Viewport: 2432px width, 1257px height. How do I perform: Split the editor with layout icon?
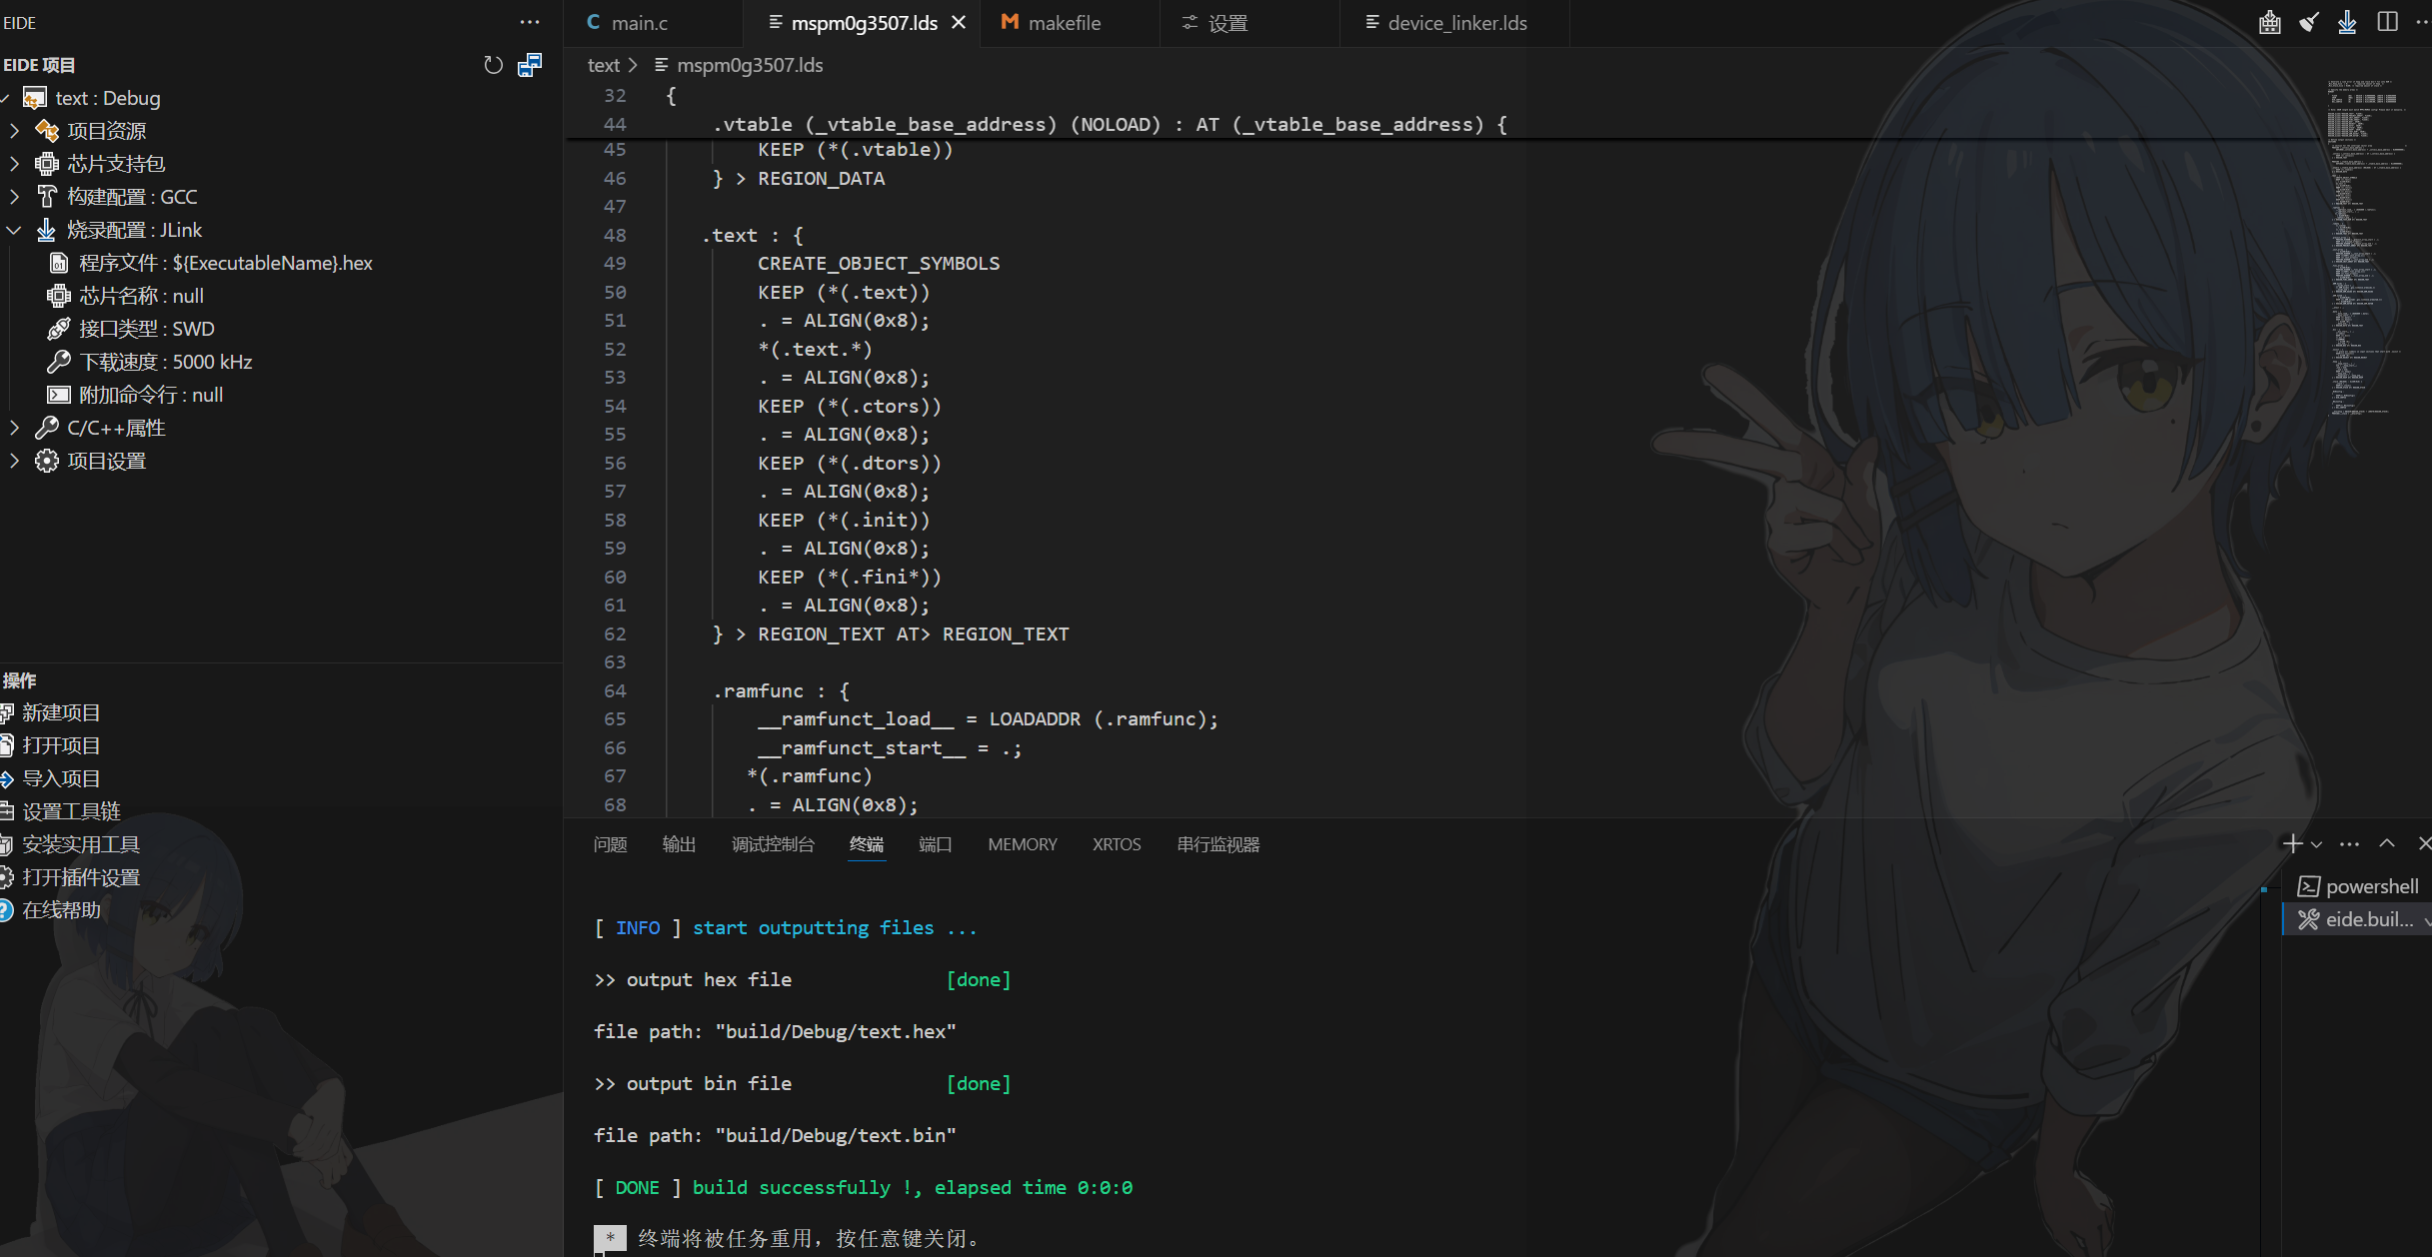[x=2387, y=22]
